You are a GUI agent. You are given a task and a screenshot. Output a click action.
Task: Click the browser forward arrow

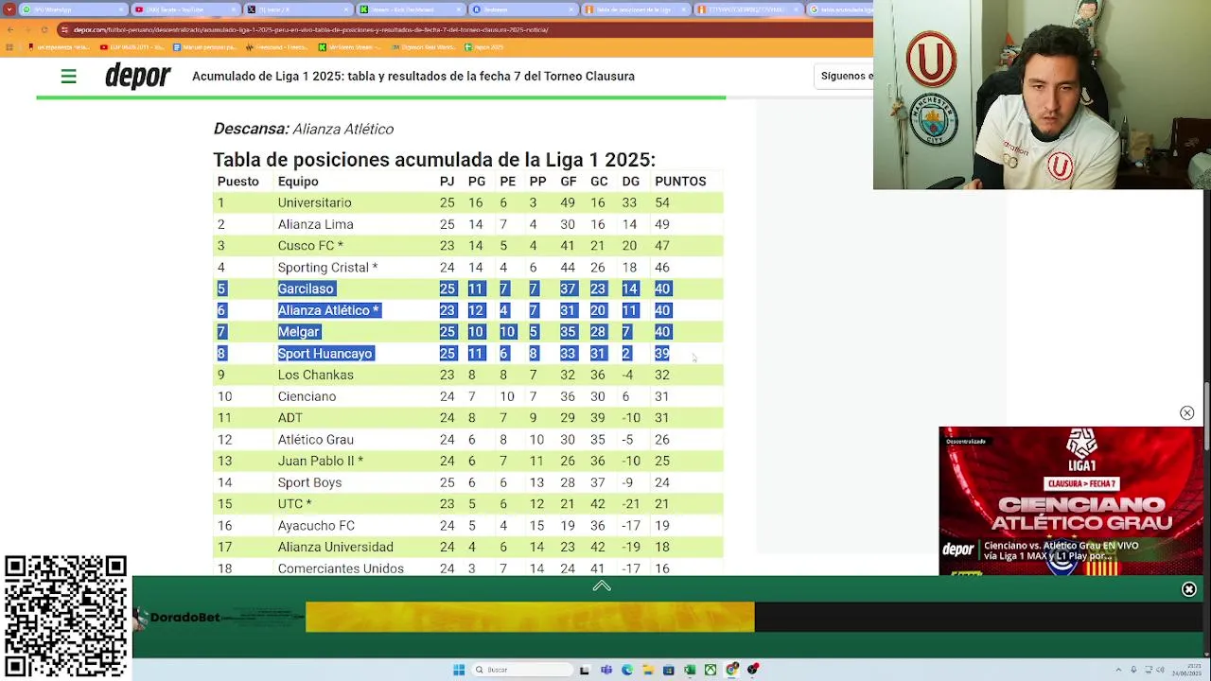click(x=27, y=29)
